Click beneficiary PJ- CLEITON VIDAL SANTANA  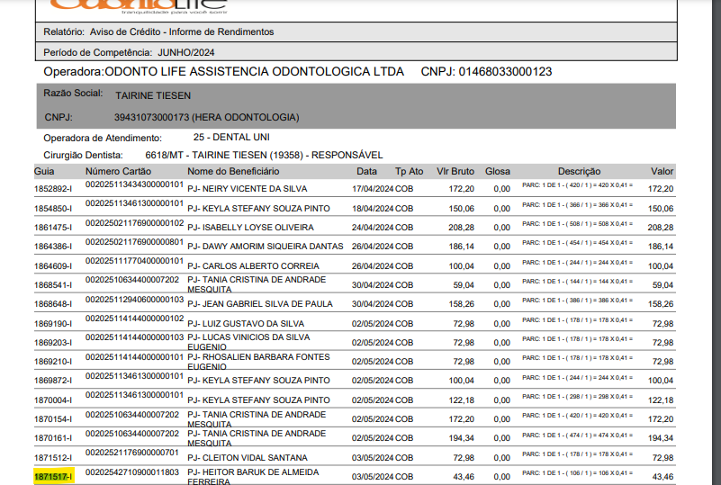pyautogui.click(x=248, y=458)
